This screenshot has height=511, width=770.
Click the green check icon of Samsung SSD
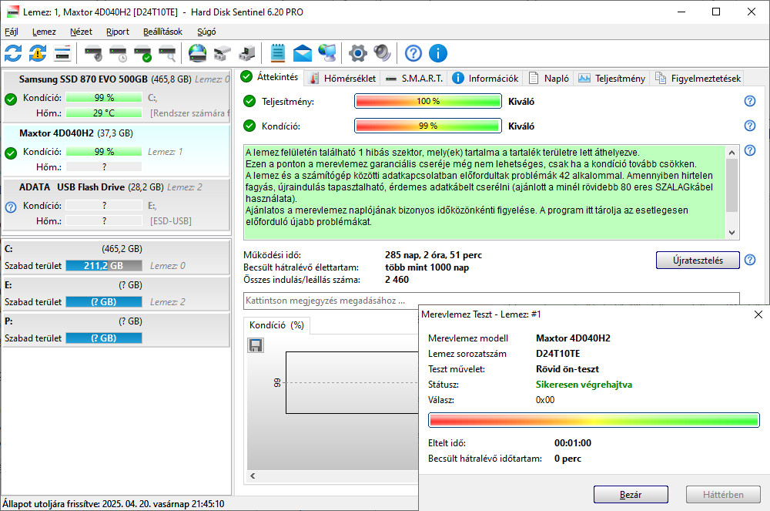click(x=11, y=99)
